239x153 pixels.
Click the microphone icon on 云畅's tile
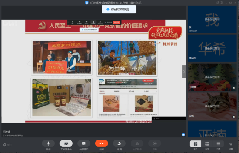click(x=234, y=117)
